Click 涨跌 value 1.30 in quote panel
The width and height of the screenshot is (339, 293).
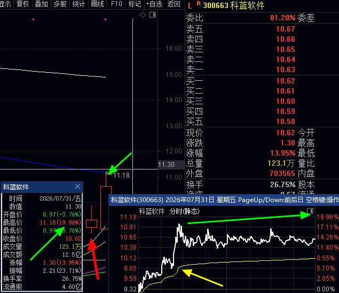(x=288, y=143)
